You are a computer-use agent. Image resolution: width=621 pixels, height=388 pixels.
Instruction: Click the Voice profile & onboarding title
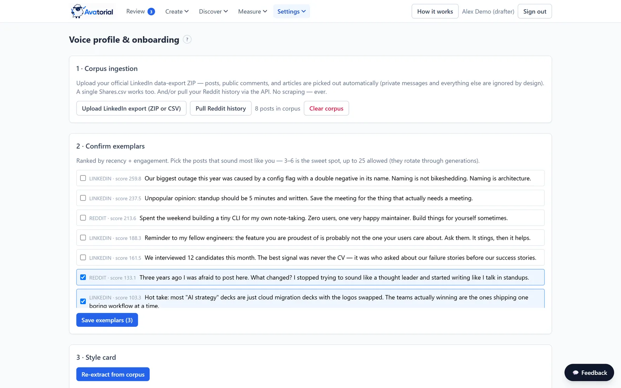[124, 40]
